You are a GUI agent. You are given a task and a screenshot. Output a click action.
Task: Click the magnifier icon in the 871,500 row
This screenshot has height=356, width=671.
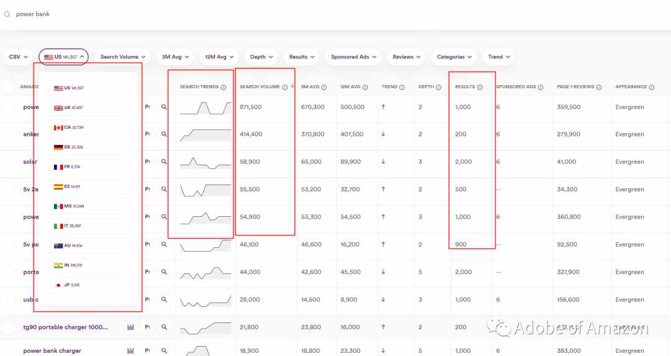coord(164,107)
